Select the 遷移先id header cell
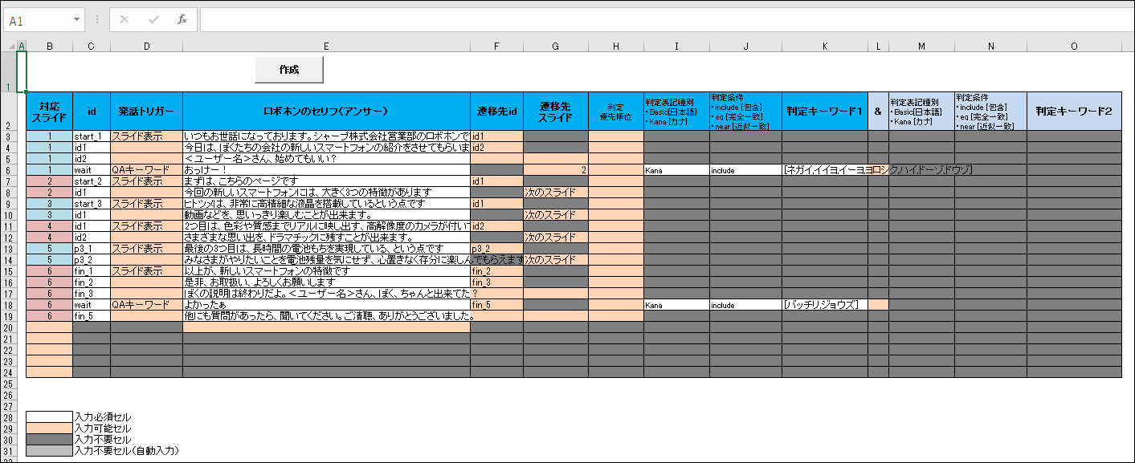 (497, 112)
